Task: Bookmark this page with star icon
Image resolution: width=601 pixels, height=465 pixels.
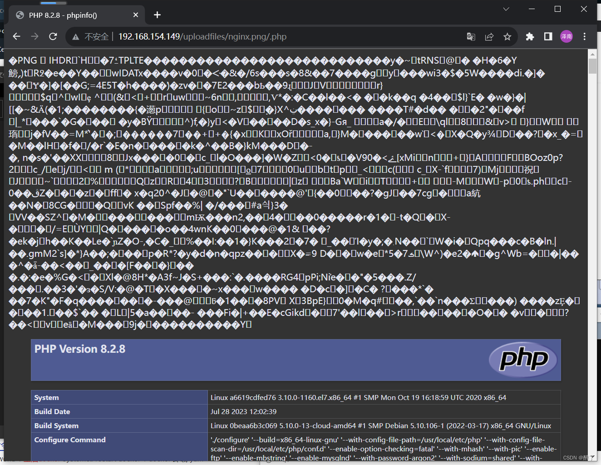Action: click(x=507, y=37)
